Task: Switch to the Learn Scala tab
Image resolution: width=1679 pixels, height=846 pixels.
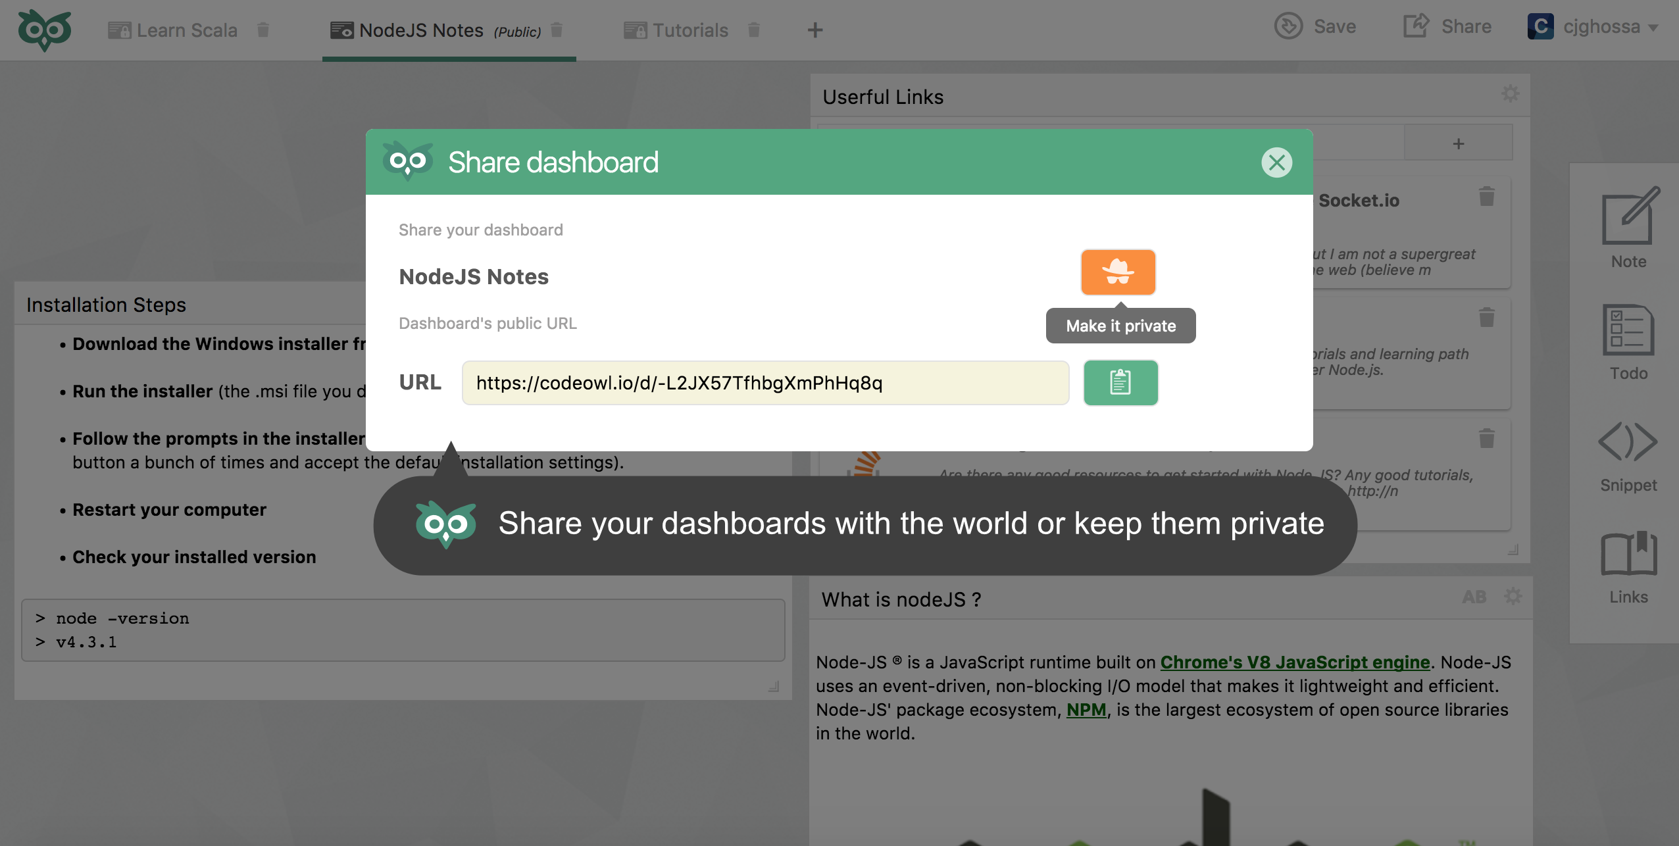Action: coord(186,30)
